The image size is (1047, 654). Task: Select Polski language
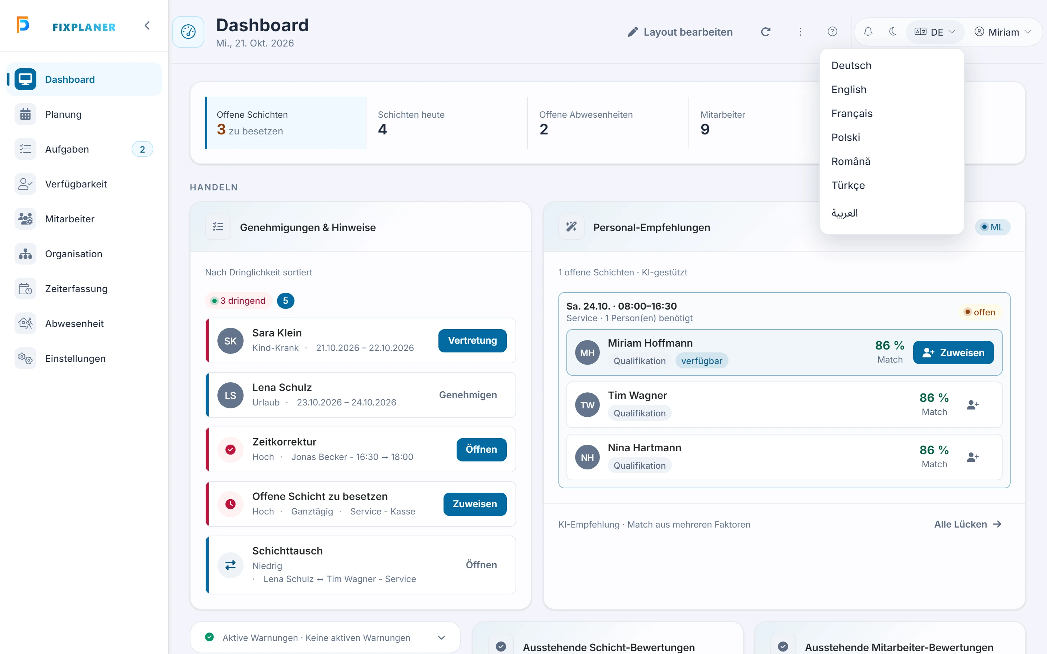(x=892, y=138)
